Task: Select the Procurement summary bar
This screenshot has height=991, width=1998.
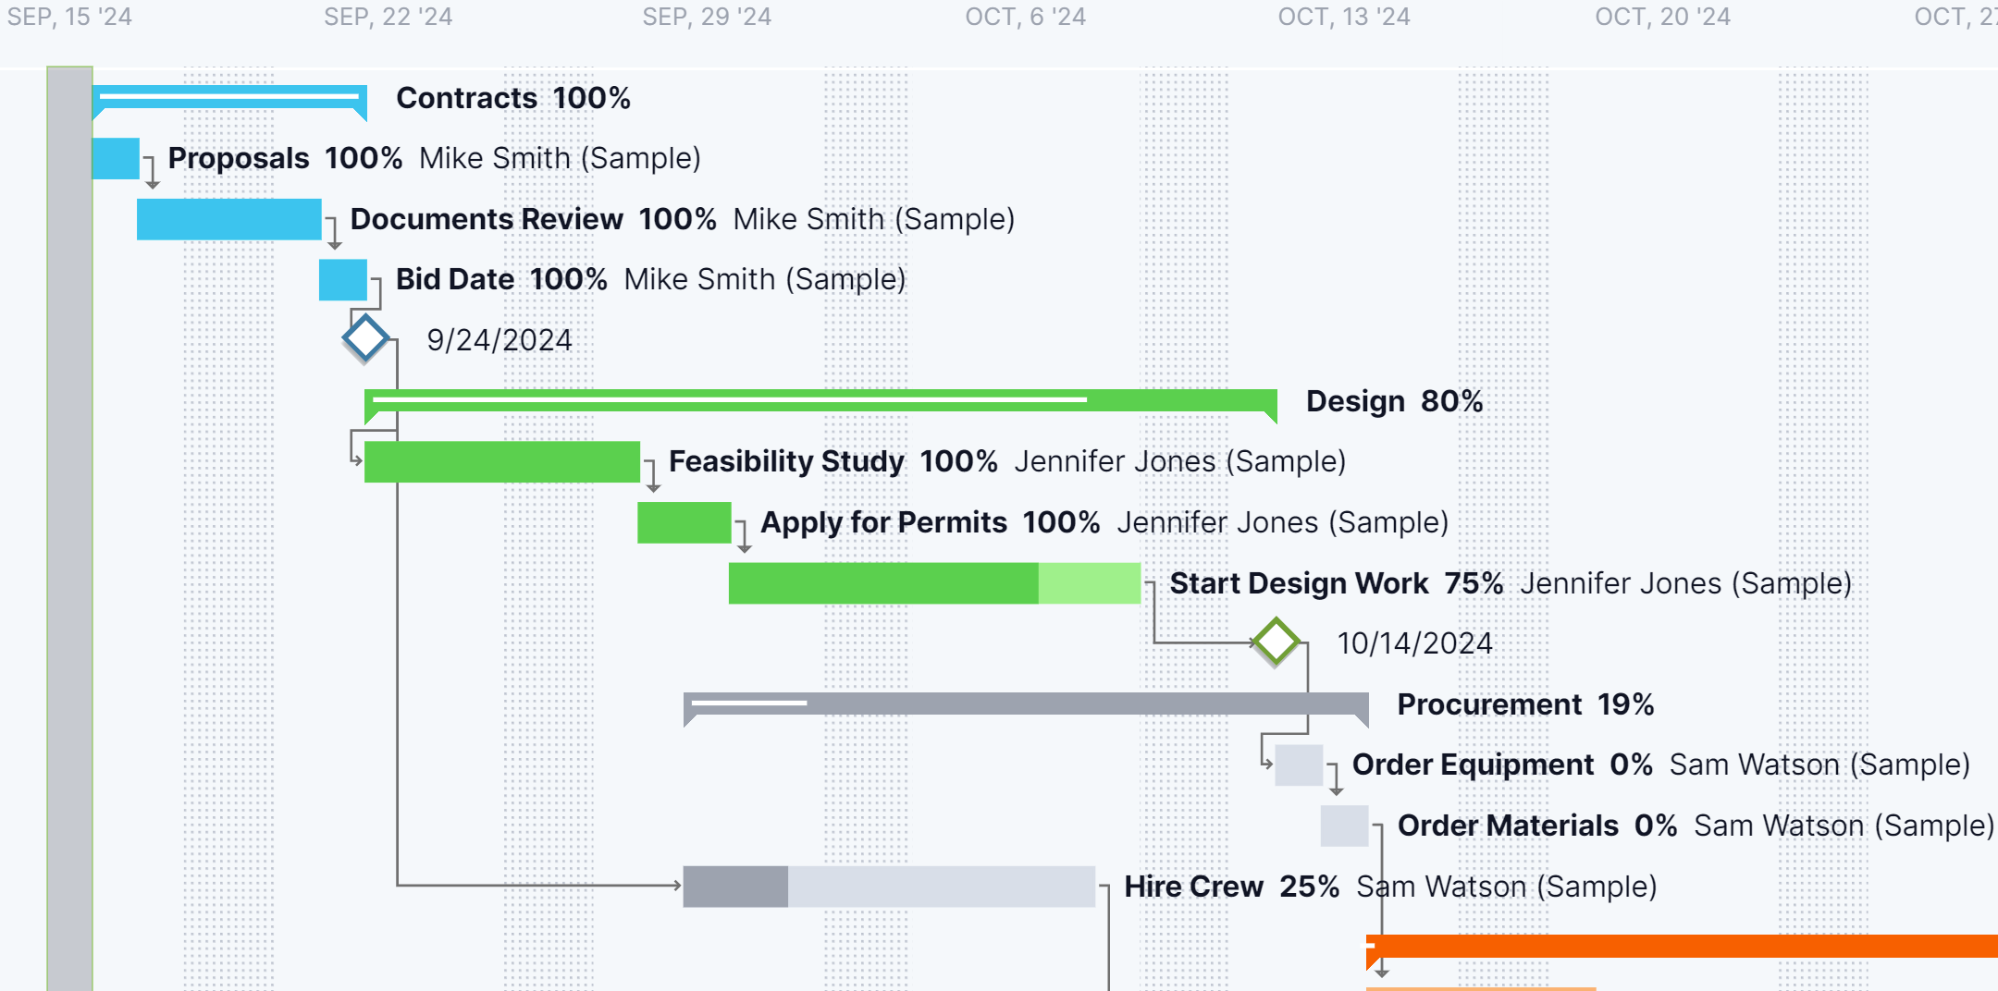Action: [1025, 703]
